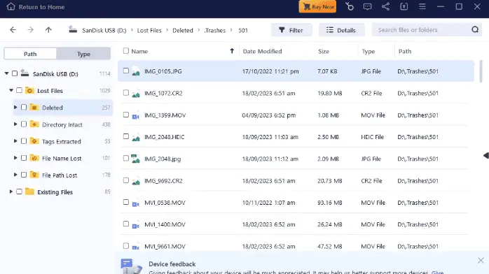Screen dimensions: 489x274
Task: Check the IMG_1399.MOV checkbox
Action: point(126,115)
